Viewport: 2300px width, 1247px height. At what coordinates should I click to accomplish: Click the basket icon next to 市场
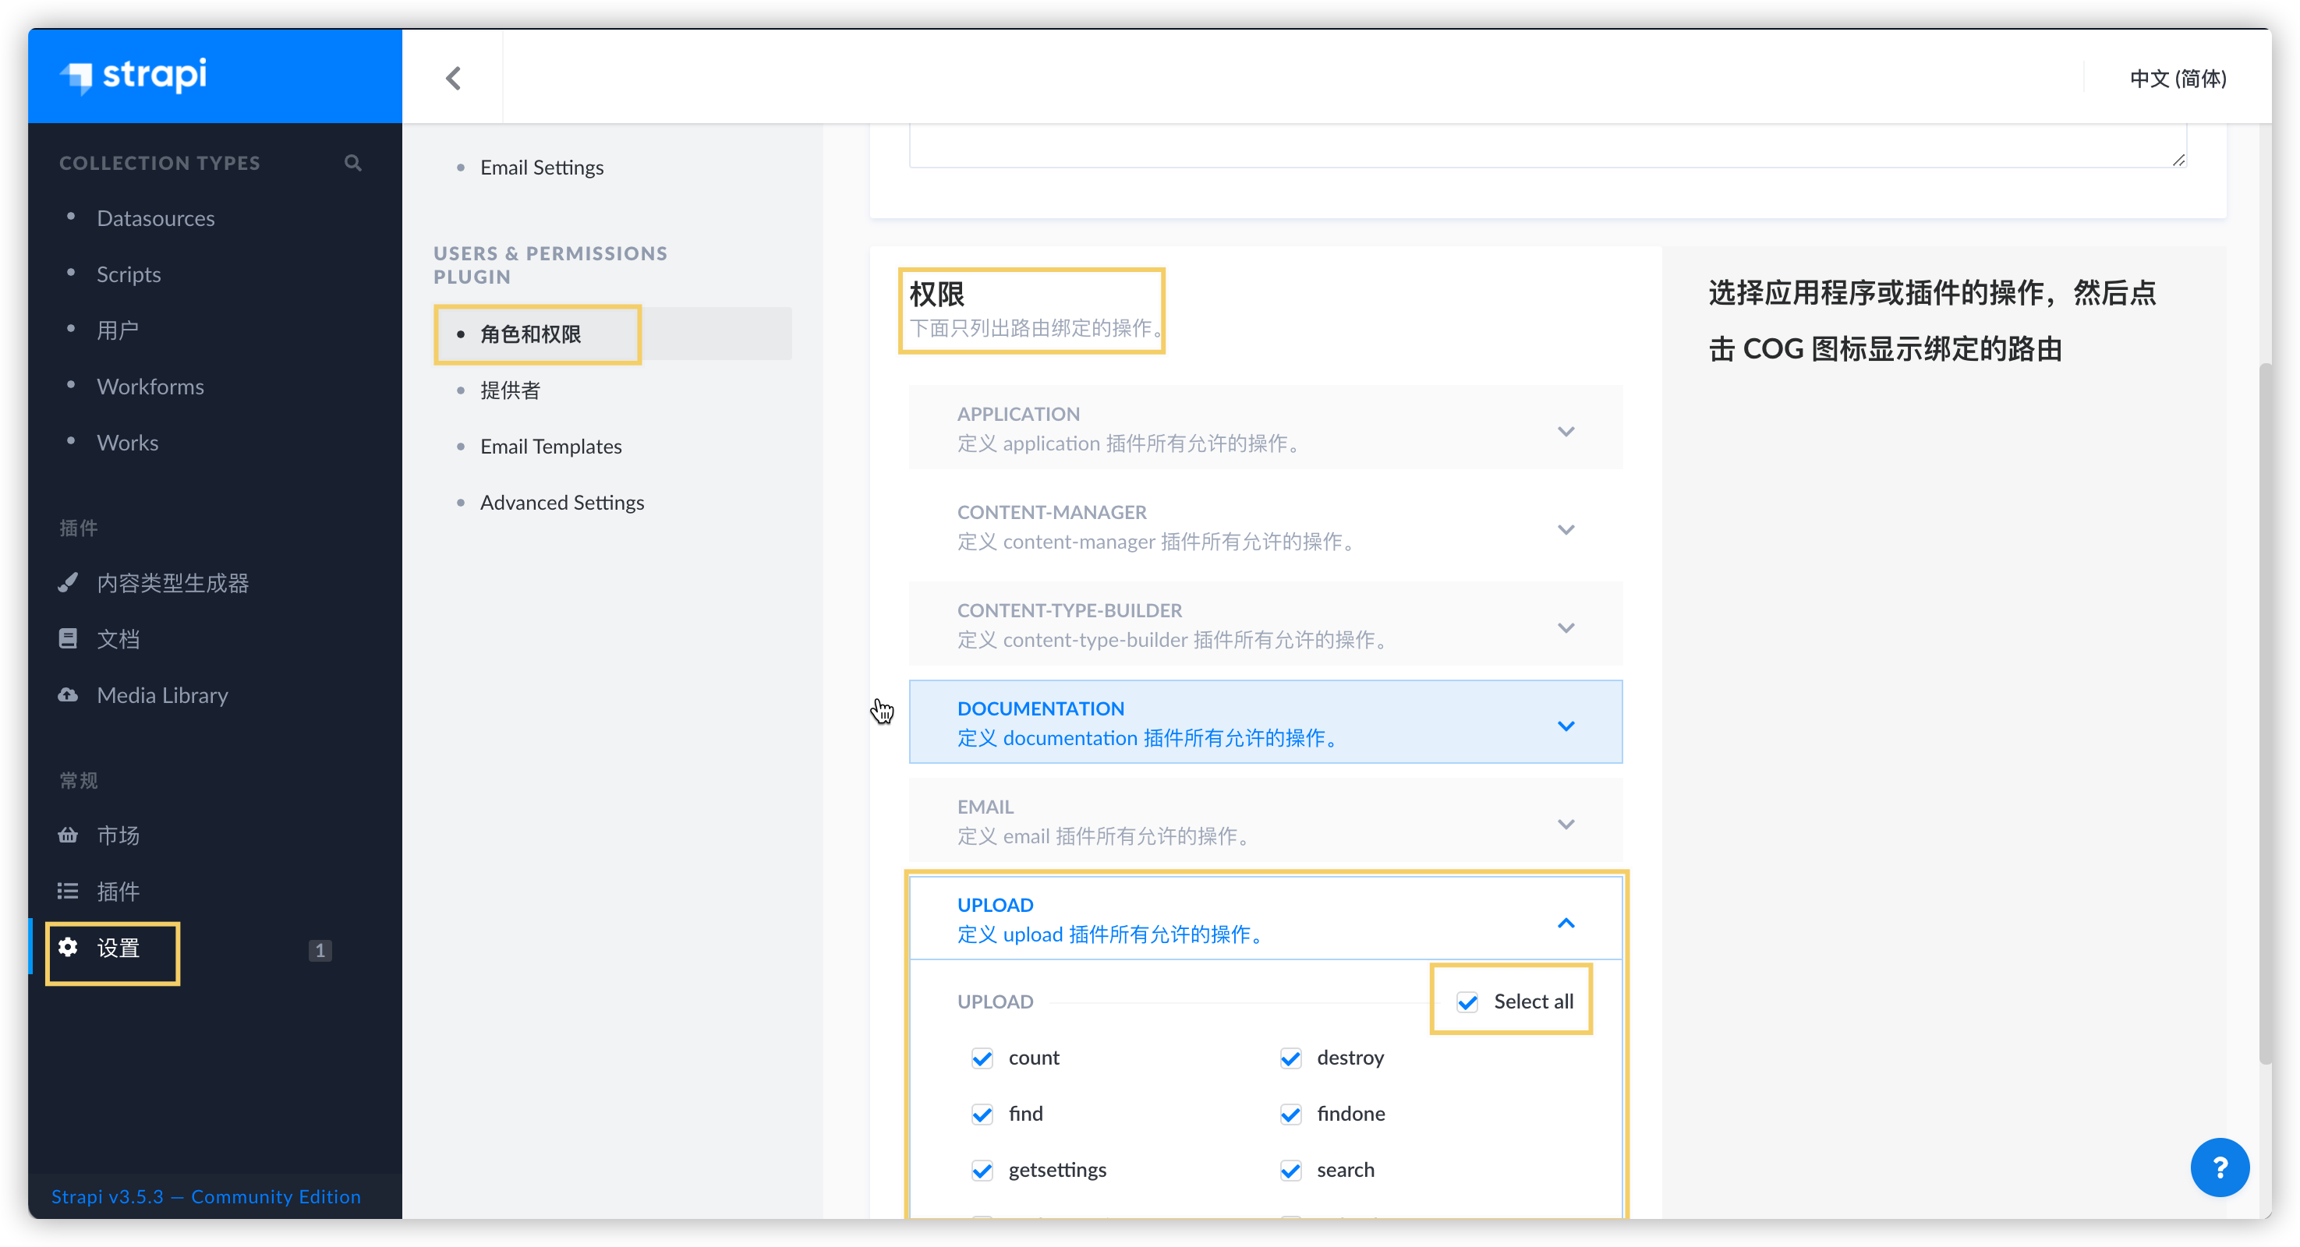68,835
